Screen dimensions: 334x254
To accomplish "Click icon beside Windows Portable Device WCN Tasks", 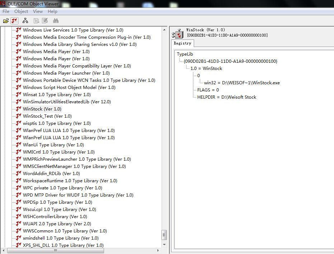I will tap(19, 80).
